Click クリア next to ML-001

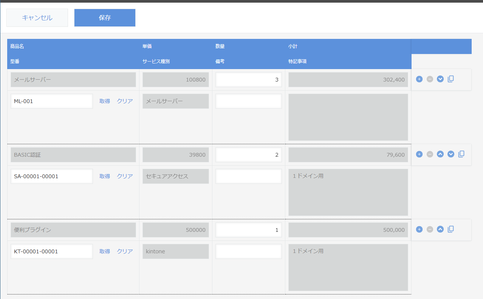(x=125, y=101)
